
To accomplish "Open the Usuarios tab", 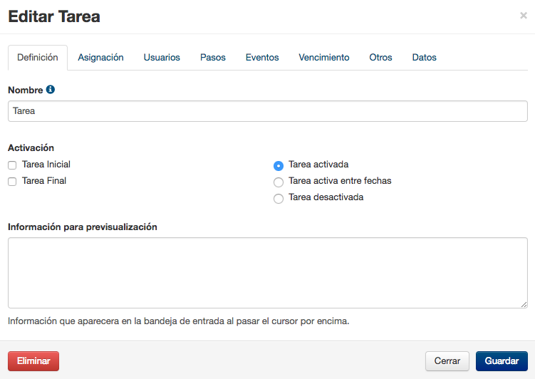I will 162,57.
